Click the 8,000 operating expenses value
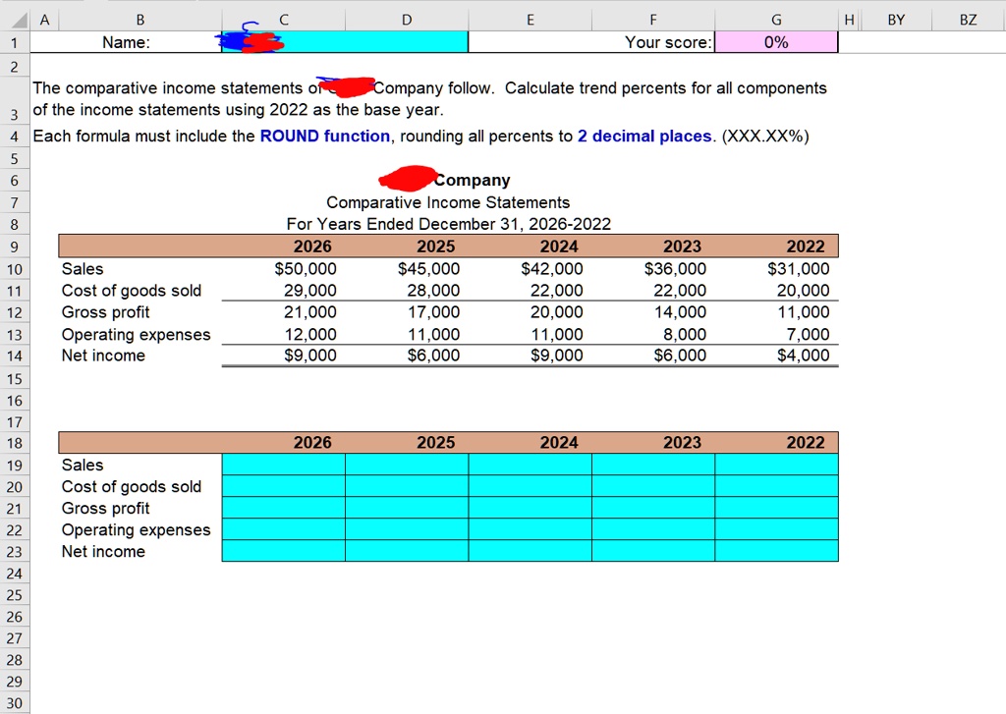Image resolution: width=1006 pixels, height=714 pixels. coord(684,334)
